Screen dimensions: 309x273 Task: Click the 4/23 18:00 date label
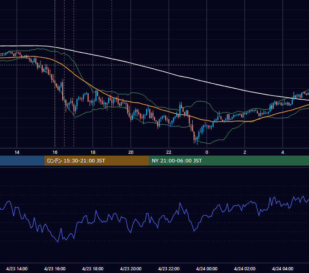tap(93, 268)
